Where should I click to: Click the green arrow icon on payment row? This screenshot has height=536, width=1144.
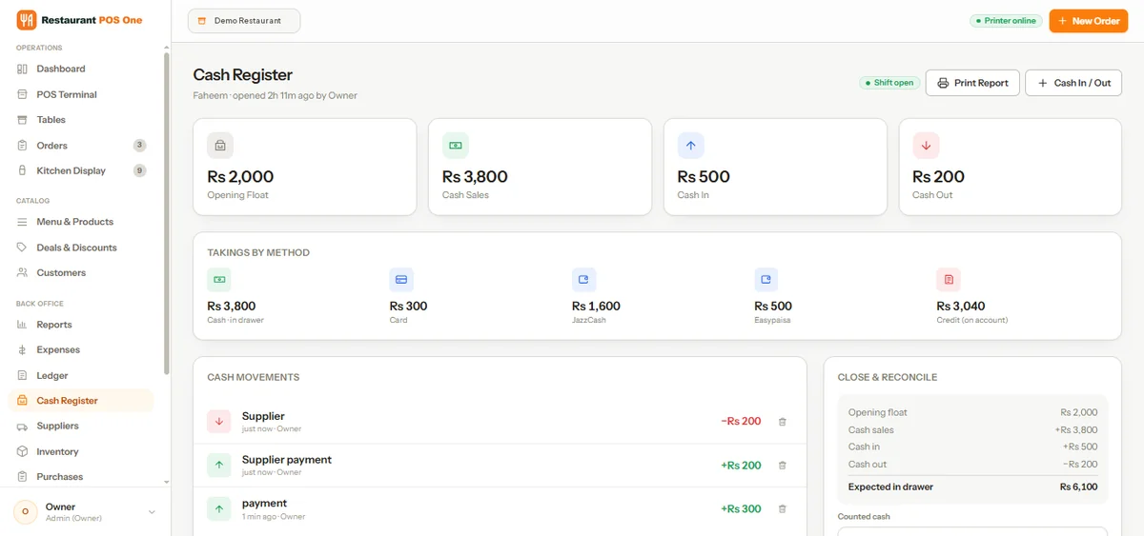[x=219, y=509]
